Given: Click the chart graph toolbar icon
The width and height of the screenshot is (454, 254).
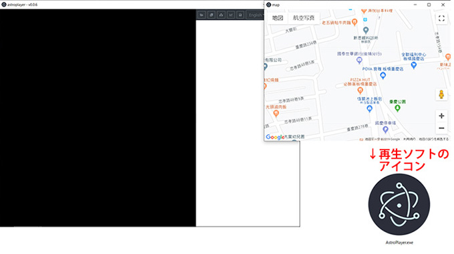Looking at the screenshot, I should coord(231,15).
